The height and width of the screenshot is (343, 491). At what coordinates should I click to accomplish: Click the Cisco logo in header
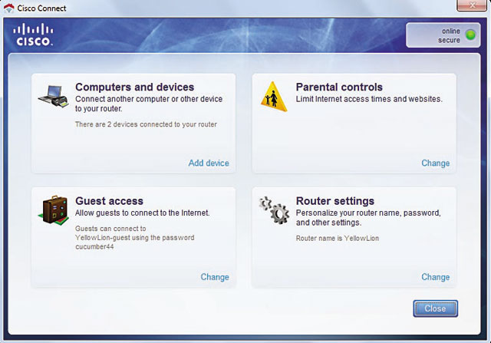33,35
